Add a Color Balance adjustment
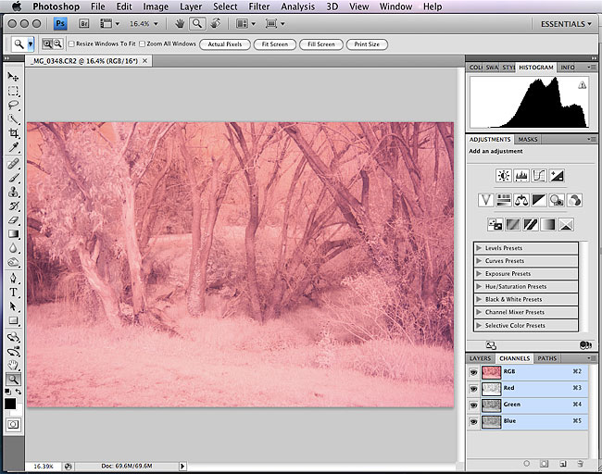The image size is (602, 474). coord(521,199)
